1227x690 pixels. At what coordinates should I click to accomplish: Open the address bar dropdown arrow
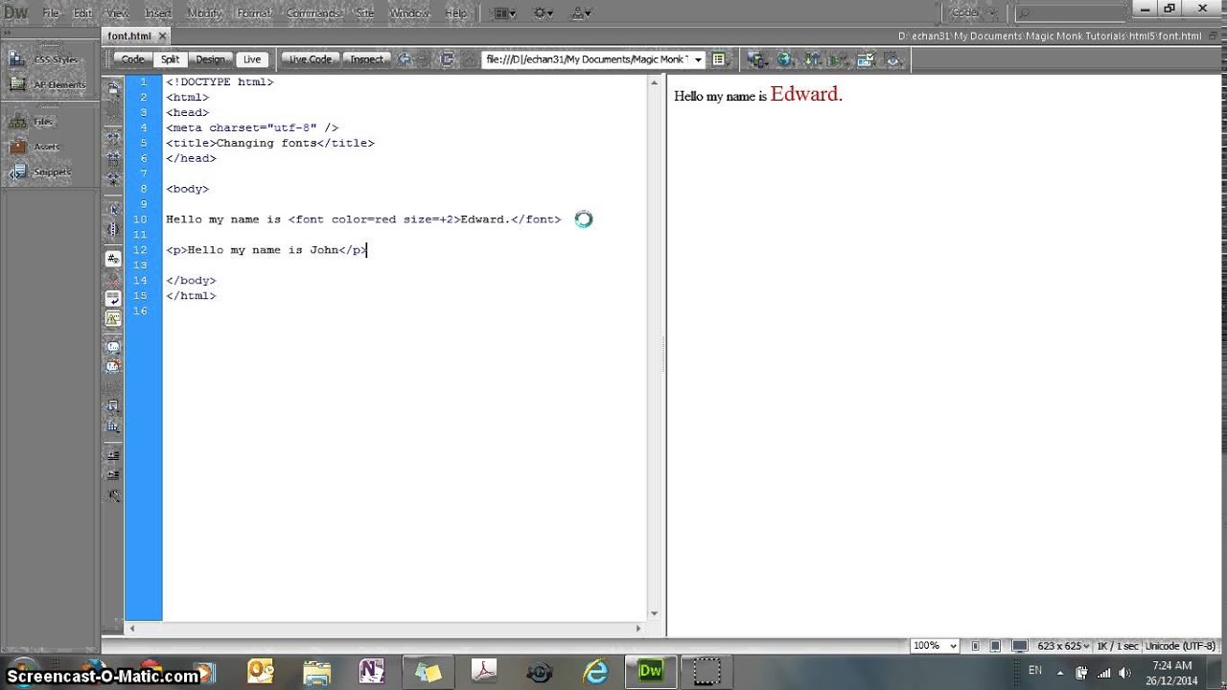click(x=699, y=58)
